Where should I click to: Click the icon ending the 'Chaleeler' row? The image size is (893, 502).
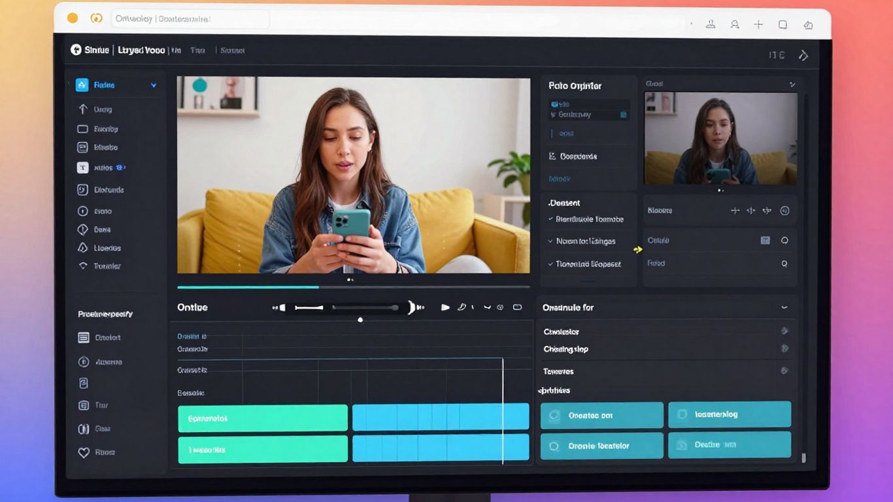coord(784,331)
